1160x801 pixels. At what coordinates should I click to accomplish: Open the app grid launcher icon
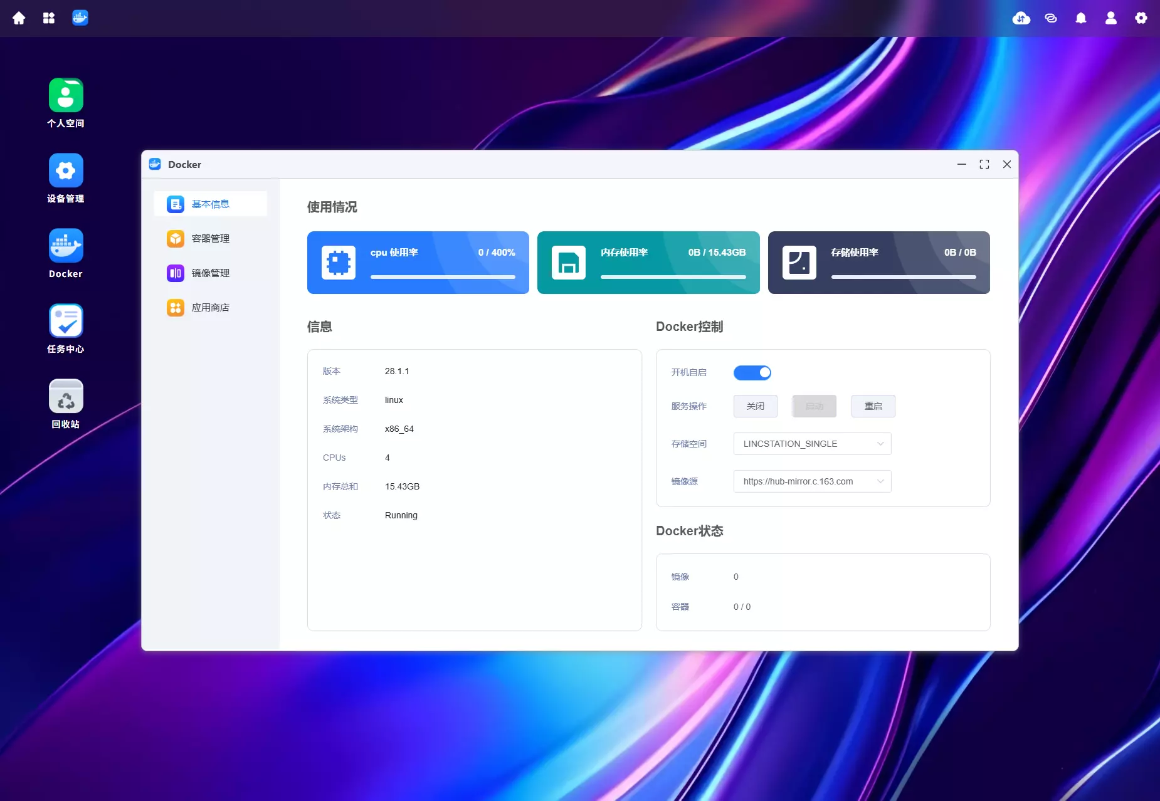pyautogui.click(x=49, y=18)
